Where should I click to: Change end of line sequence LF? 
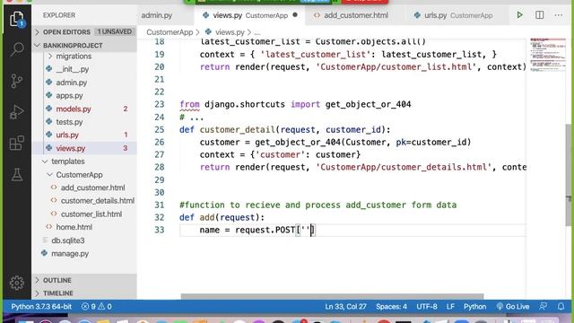[450, 307]
